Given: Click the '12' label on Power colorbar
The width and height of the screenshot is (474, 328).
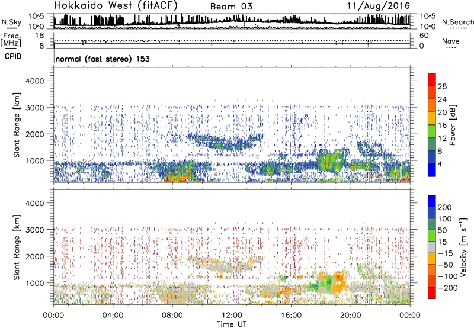Looking at the screenshot, I should tap(442, 138).
